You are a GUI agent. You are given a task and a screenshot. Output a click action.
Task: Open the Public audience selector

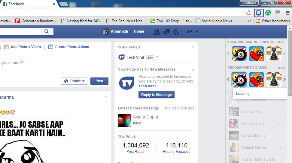click(x=74, y=81)
